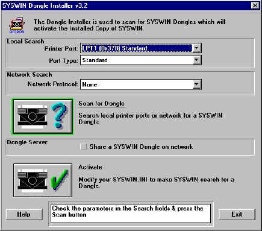Click the Scan for Dongle icon button

coord(43,116)
